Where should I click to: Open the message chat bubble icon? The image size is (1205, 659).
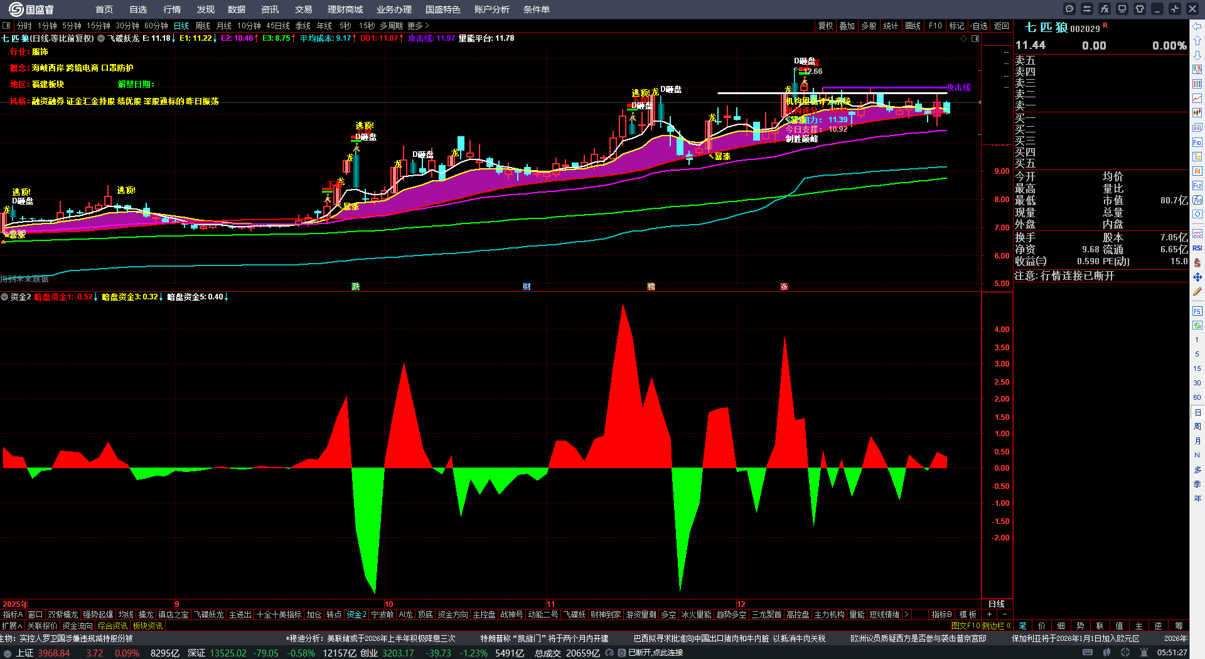click(1069, 9)
